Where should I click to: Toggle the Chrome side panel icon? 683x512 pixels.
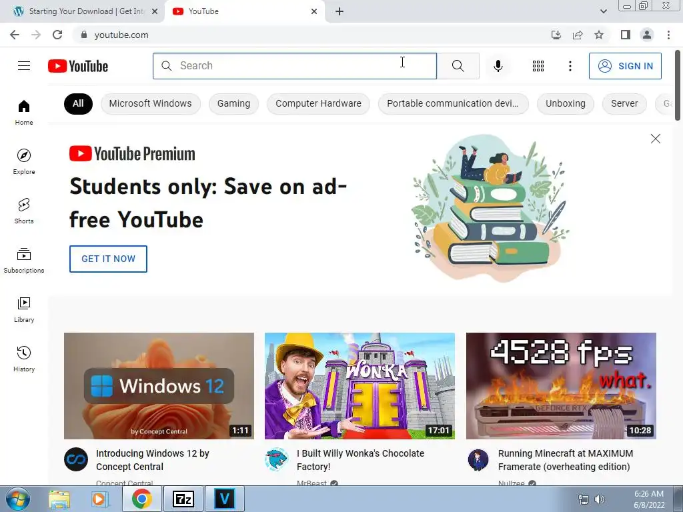pos(626,35)
